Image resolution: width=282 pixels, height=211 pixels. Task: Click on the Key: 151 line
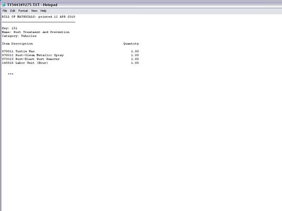point(9,28)
